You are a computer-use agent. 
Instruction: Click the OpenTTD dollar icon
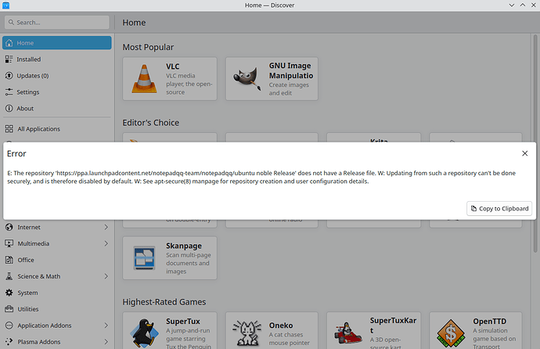(451, 333)
